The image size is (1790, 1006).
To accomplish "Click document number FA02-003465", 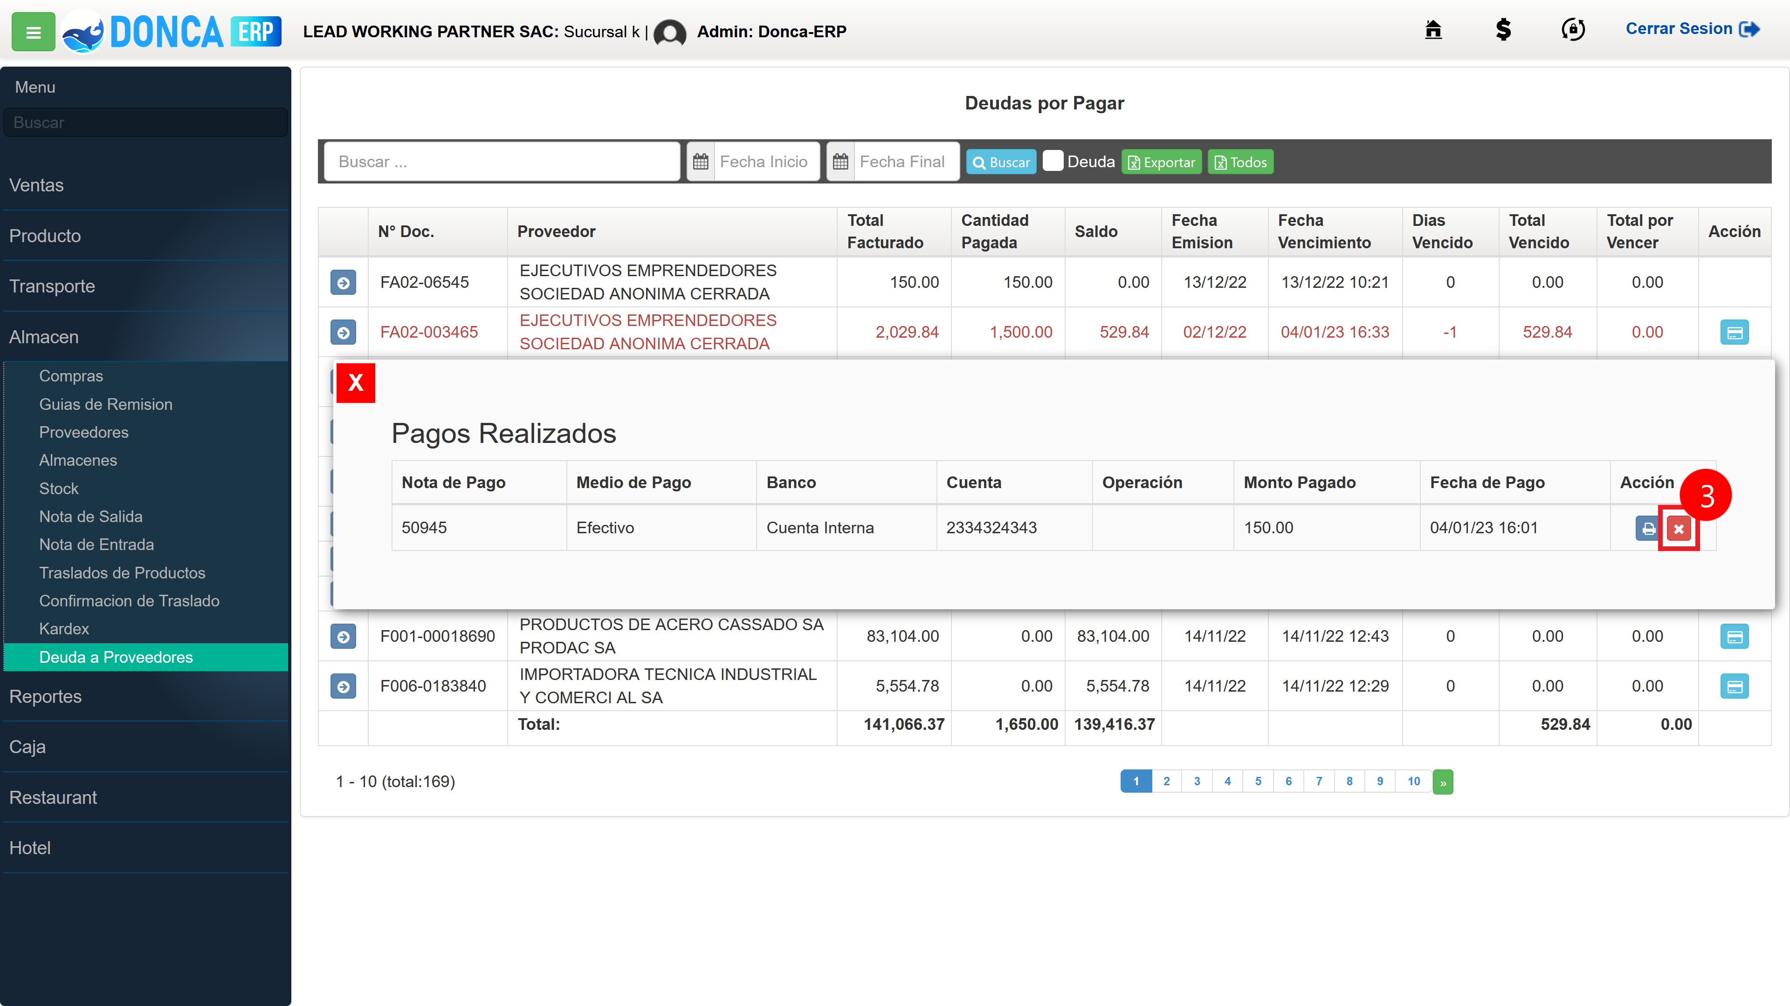I will coord(429,332).
